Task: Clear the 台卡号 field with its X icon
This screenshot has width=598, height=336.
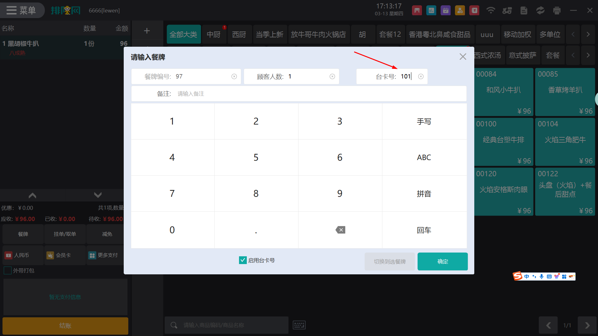Action: 421,77
